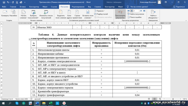This screenshot has height=106, width=188.
Task: Open the table tools Макет tab
Action: 121,7
